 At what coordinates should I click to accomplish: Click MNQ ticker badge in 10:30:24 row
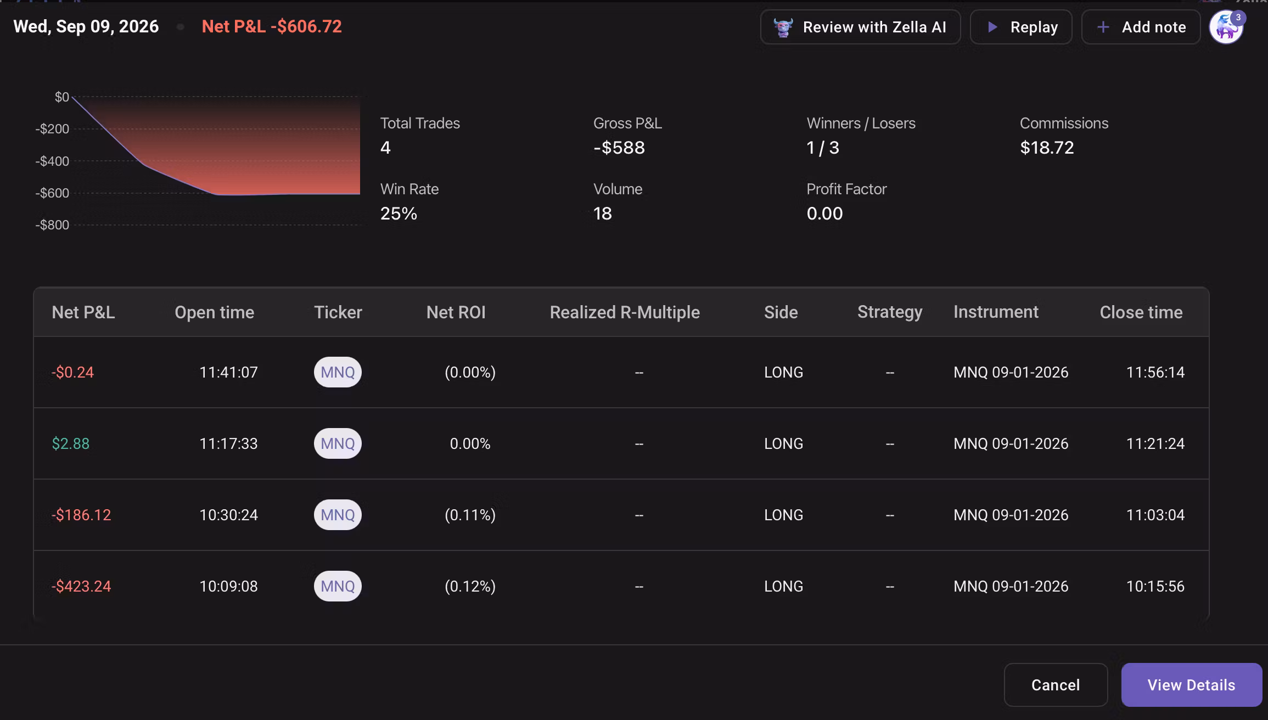click(338, 515)
